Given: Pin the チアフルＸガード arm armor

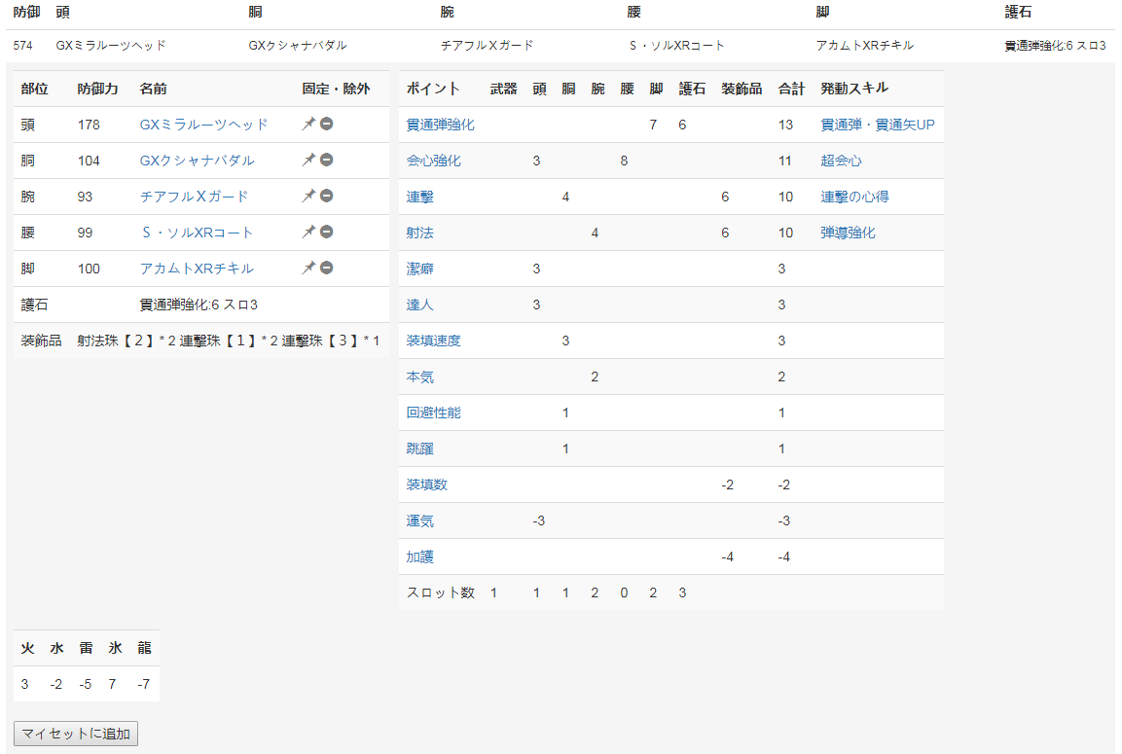Looking at the screenshot, I should click(308, 196).
